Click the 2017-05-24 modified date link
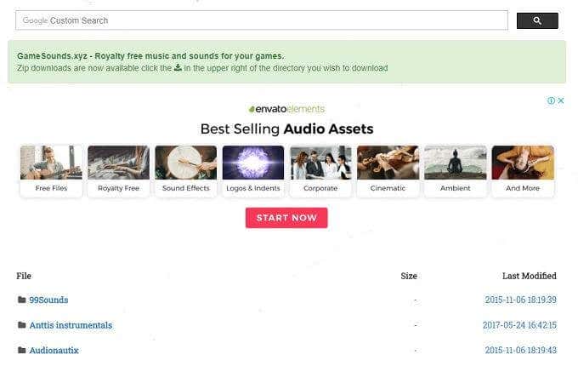The image size is (578, 366). (x=519, y=325)
